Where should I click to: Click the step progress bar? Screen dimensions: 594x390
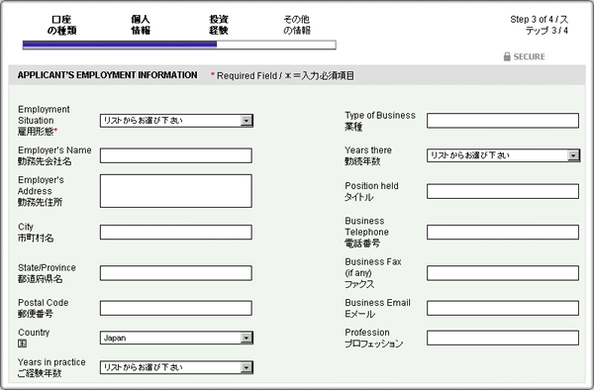tap(179, 46)
